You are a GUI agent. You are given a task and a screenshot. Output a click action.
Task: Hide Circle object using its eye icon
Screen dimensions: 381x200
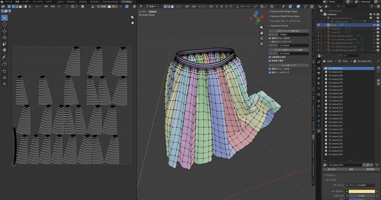[374, 25]
